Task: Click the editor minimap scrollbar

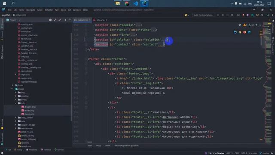Action: [267, 83]
